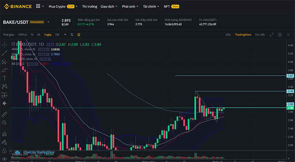Open the BAKE/USDT pair selector dropdown
The image size is (295, 162).
coord(48,22)
